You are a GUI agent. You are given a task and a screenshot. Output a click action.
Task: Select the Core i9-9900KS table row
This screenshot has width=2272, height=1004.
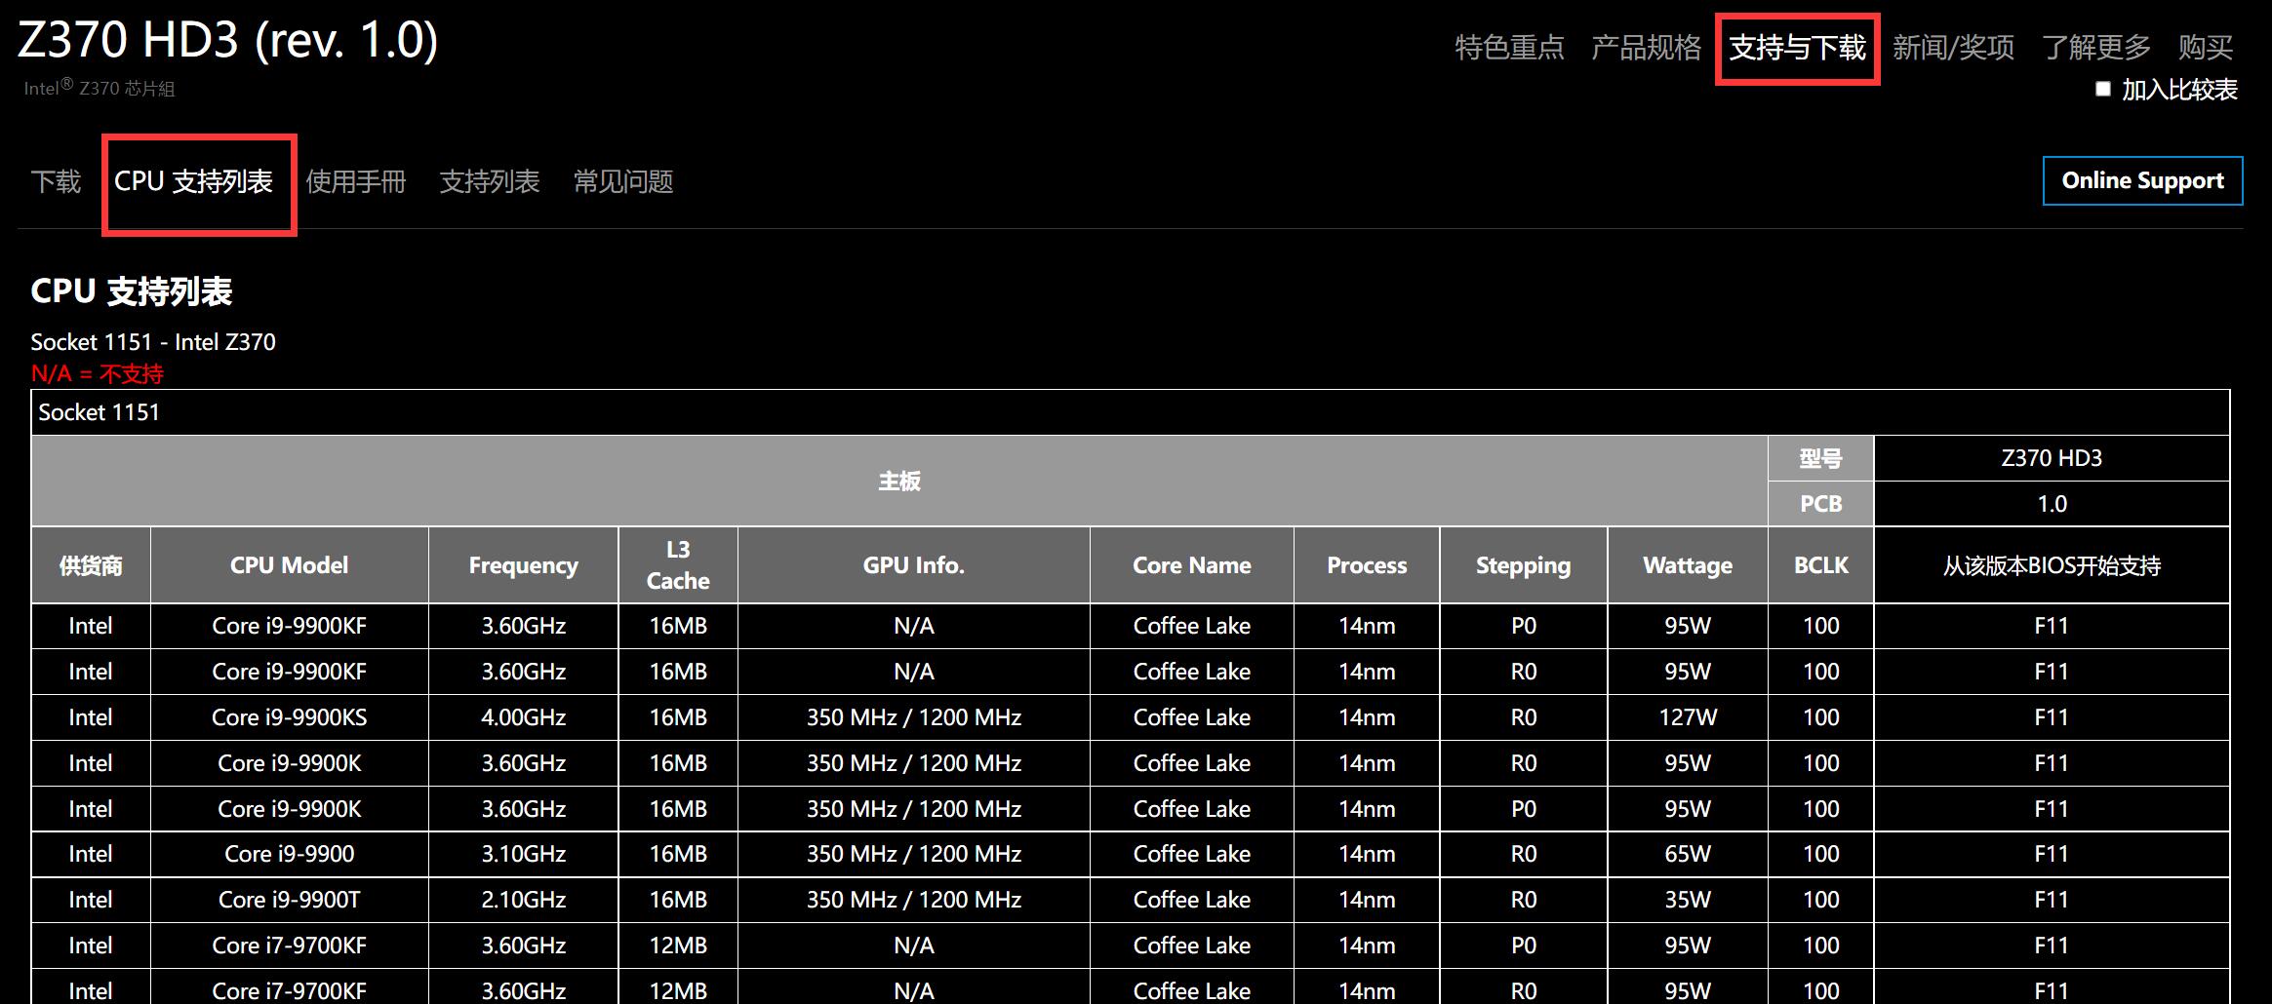coord(289,716)
